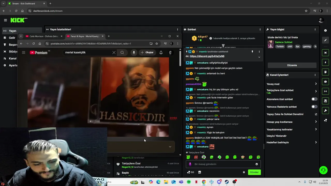Open the chat shop icon
Screen dimensions: 331x186
coord(199,172)
